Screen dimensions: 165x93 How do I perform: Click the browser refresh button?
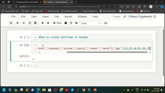tap(9, 6)
